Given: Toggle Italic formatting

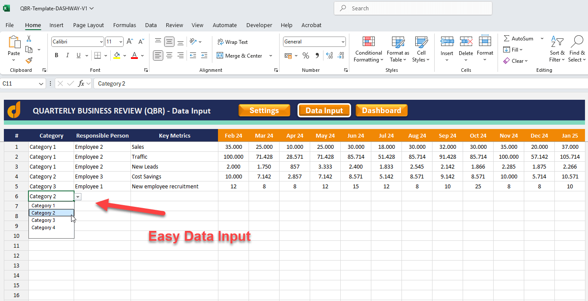Looking at the screenshot, I should [x=67, y=55].
